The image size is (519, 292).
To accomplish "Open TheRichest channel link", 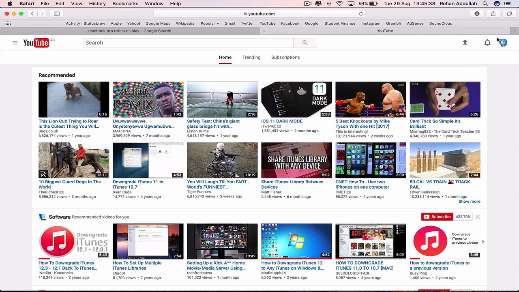I will tap(48, 192).
